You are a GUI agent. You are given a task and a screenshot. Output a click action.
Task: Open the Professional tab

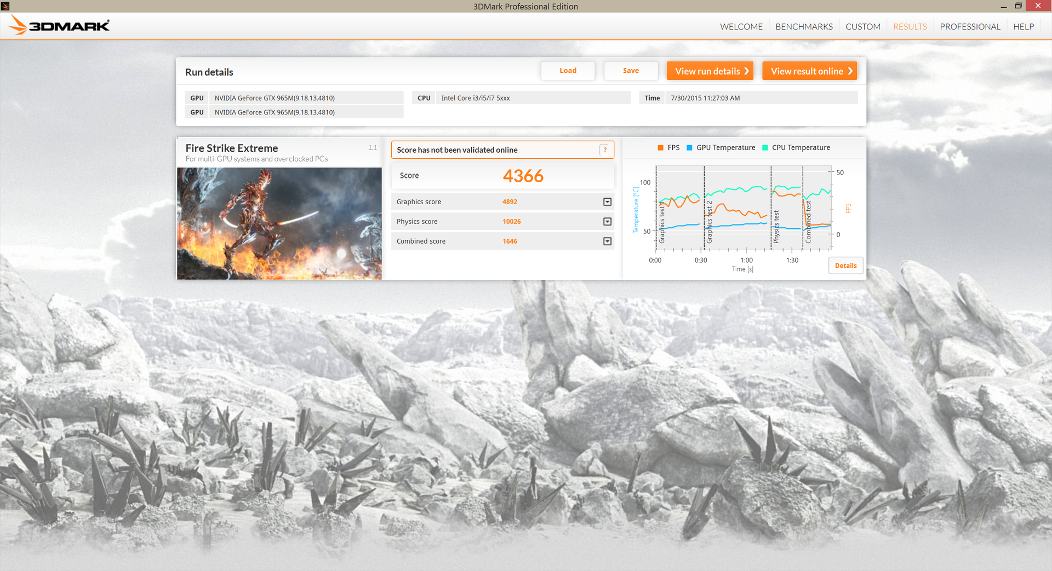pyautogui.click(x=970, y=26)
